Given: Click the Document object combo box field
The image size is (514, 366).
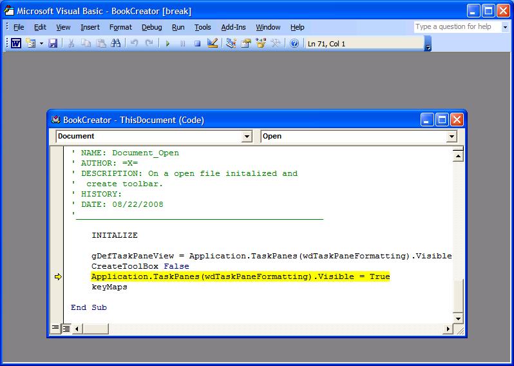Looking at the screenshot, I should pos(154,137).
